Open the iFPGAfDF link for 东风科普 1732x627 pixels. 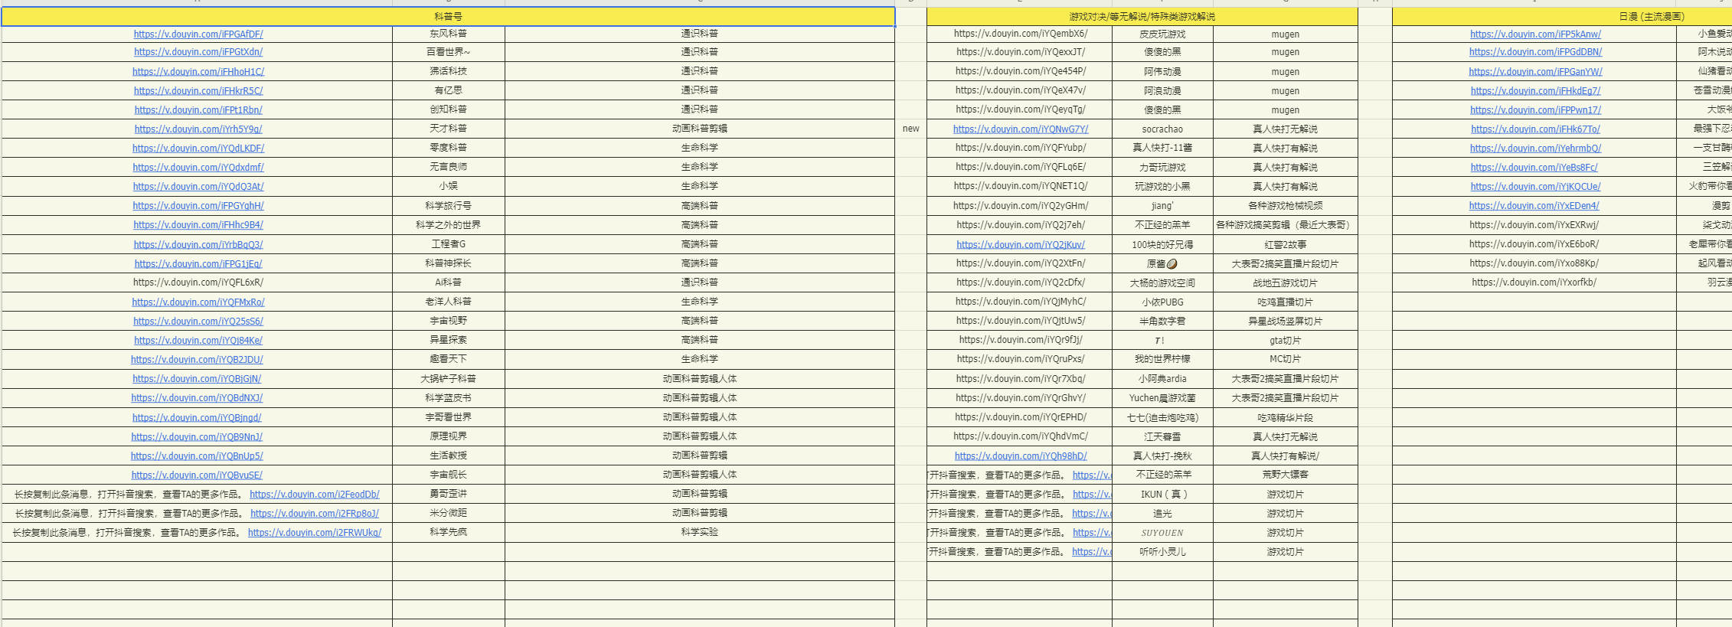tap(198, 34)
